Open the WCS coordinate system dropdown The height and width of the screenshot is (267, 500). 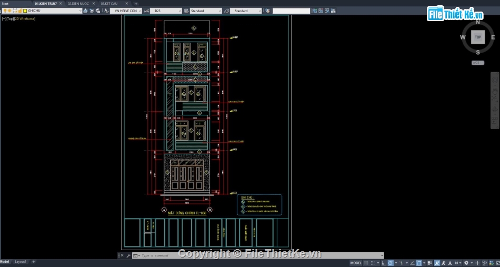(x=478, y=63)
